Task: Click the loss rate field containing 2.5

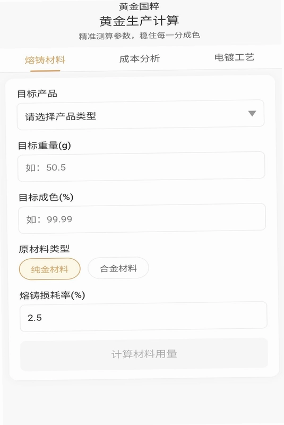Action: click(143, 316)
